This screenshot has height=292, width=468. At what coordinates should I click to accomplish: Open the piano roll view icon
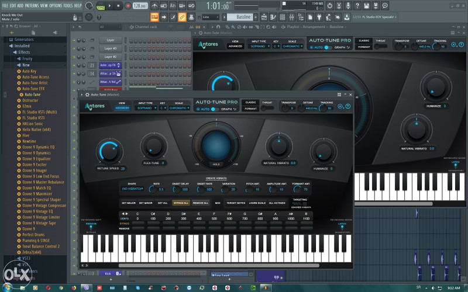(x=273, y=17)
